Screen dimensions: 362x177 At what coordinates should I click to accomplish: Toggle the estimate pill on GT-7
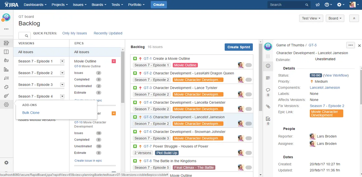[x=249, y=153]
